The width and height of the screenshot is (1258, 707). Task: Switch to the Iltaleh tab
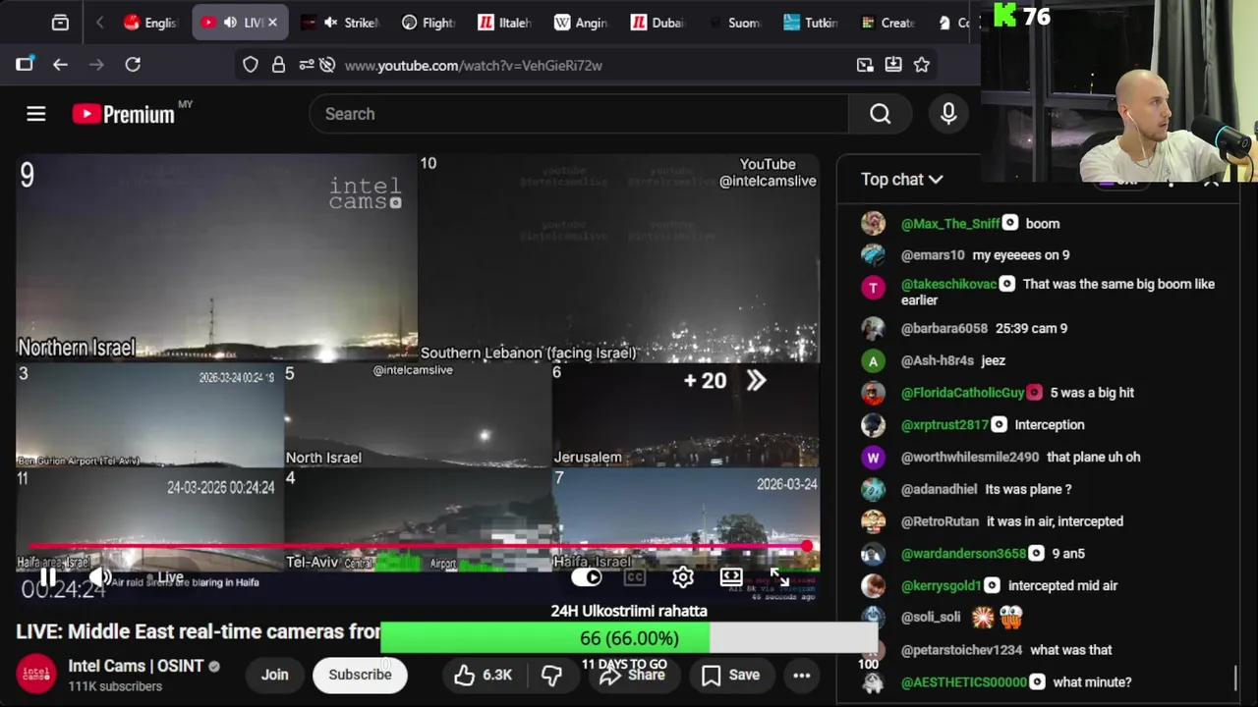[x=504, y=23]
